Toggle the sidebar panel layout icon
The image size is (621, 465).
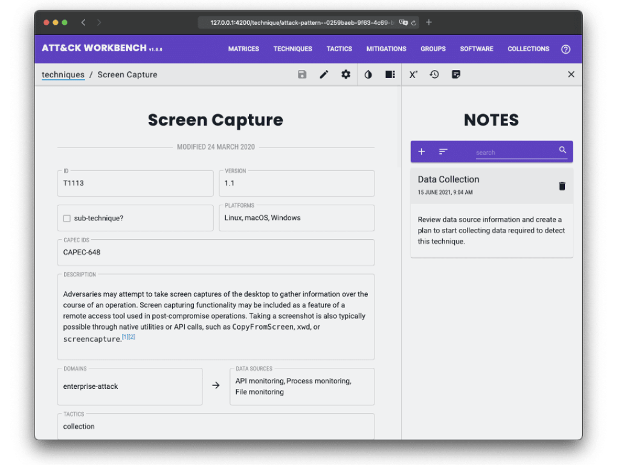pyautogui.click(x=390, y=74)
